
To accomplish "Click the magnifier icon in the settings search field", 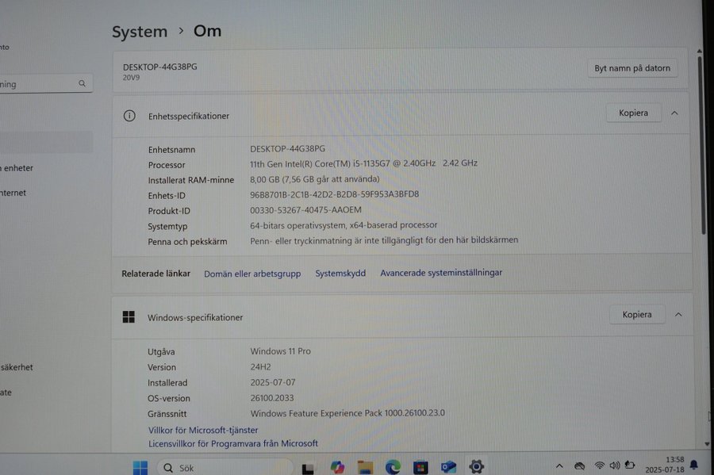I will [x=82, y=84].
